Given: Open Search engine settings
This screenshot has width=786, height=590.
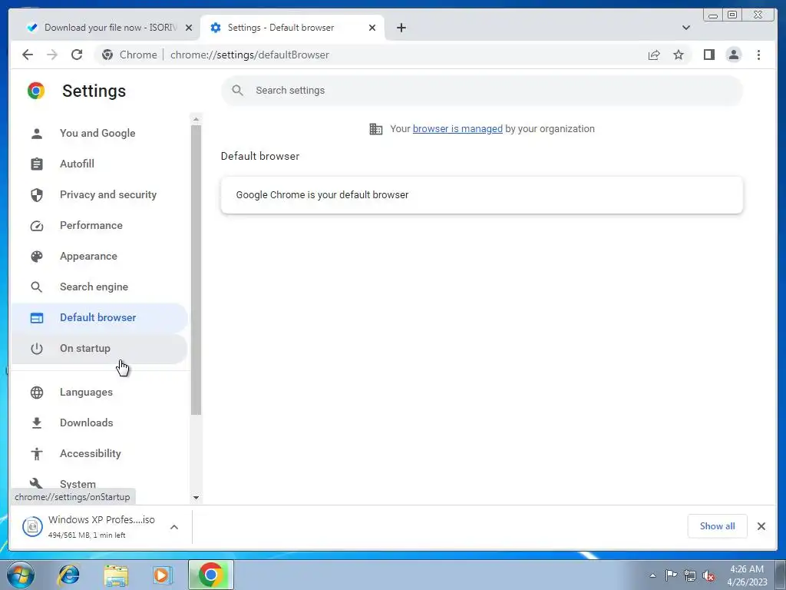Looking at the screenshot, I should tap(99, 287).
